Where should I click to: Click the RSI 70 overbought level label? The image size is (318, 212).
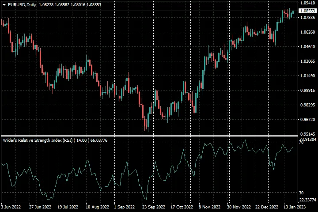pyautogui.click(x=302, y=143)
